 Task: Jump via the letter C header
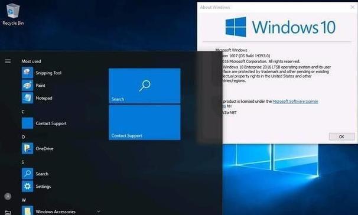pos(23,112)
